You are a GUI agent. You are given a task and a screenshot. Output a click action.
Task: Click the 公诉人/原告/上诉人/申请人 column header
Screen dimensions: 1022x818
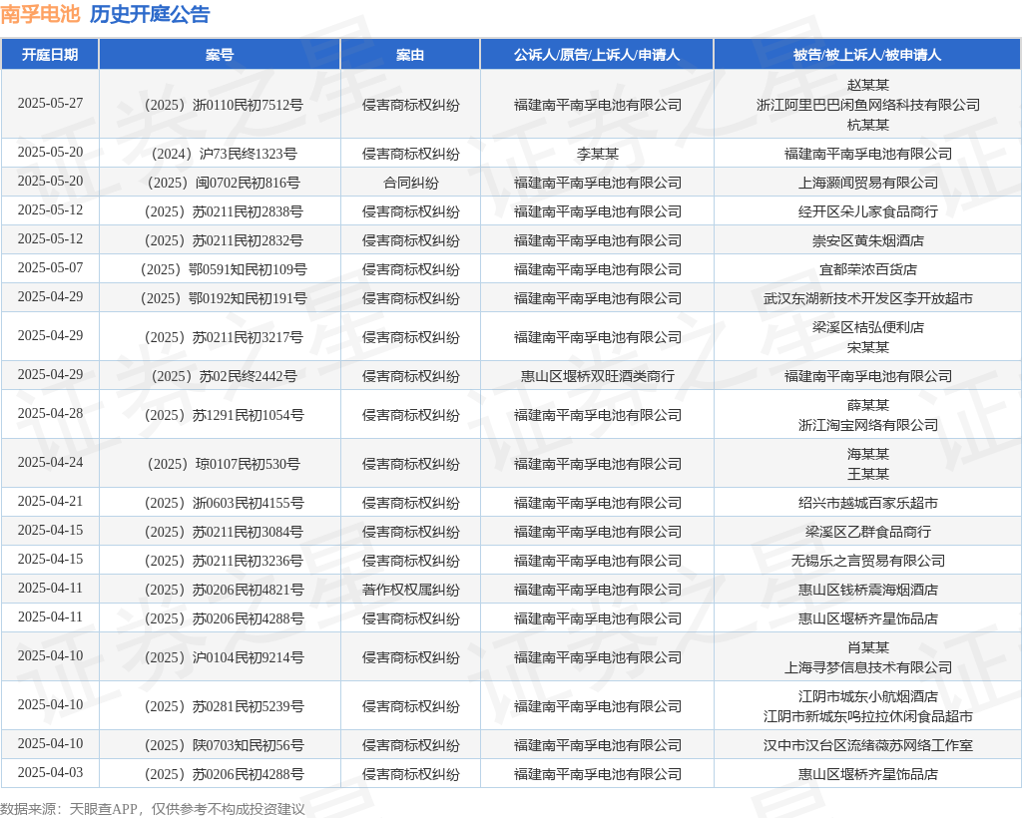click(x=597, y=55)
